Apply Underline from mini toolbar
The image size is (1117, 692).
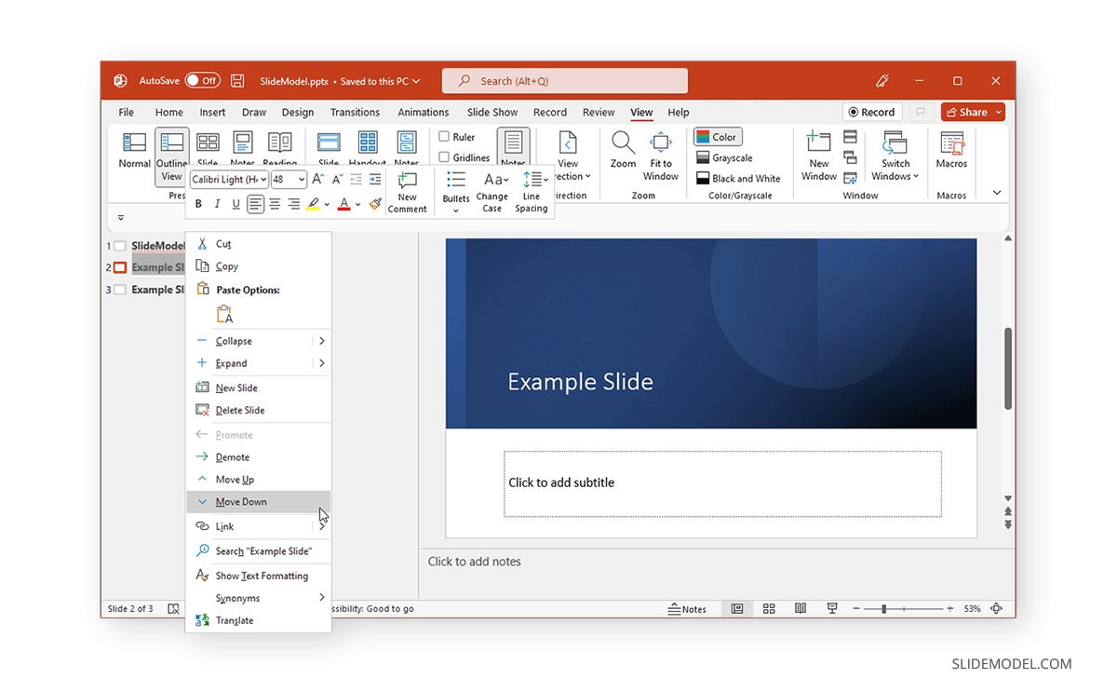236,204
